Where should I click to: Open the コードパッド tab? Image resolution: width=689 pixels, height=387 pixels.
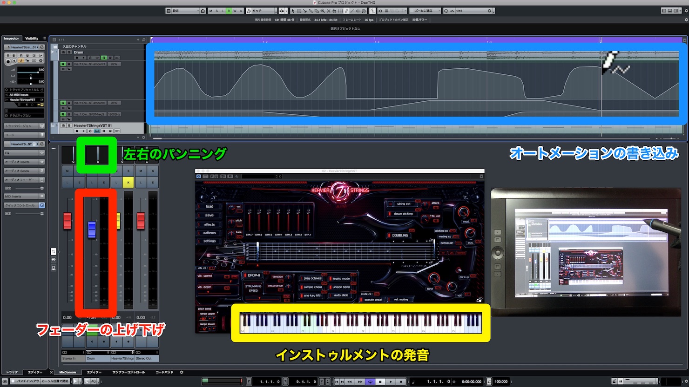[164, 372]
